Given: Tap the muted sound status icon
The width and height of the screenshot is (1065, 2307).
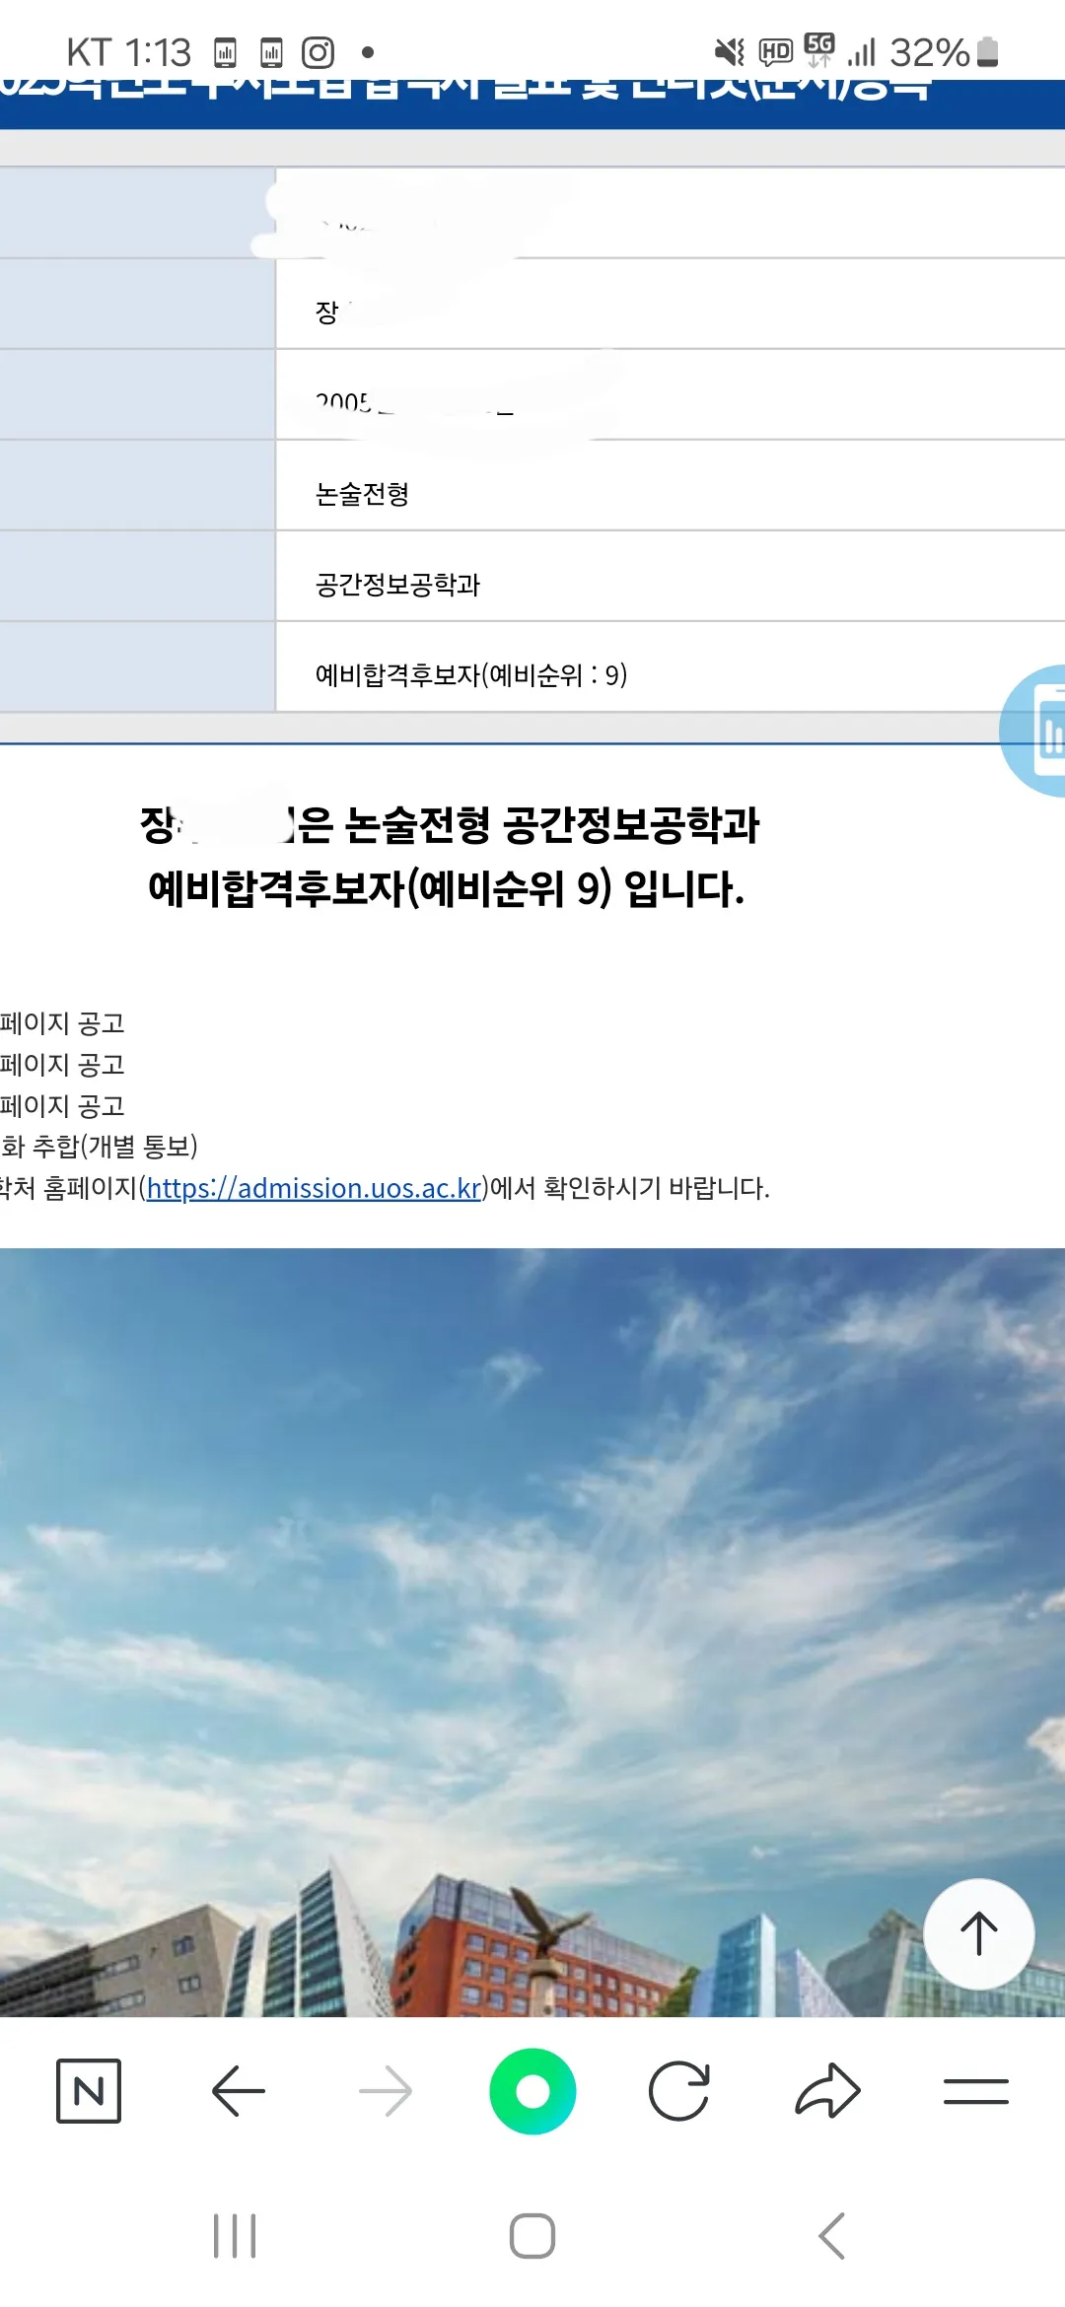Looking at the screenshot, I should 730,52.
